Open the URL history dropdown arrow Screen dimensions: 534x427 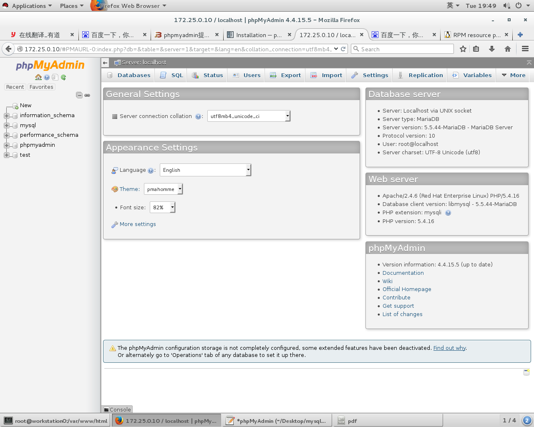[336, 49]
